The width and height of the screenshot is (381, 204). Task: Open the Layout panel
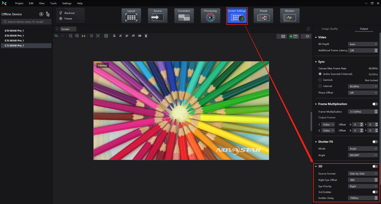pyautogui.click(x=131, y=15)
